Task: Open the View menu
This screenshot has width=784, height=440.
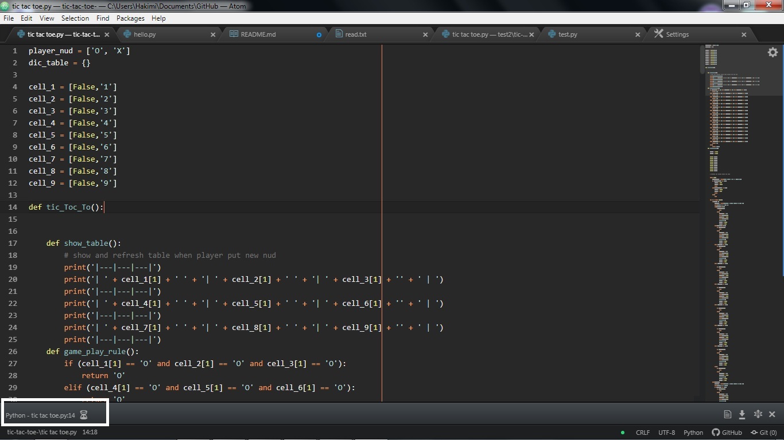Action: click(x=47, y=18)
